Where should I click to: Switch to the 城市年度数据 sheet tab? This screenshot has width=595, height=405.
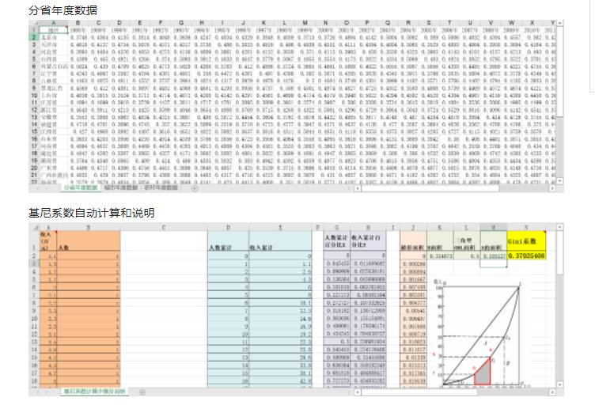pyautogui.click(x=121, y=187)
